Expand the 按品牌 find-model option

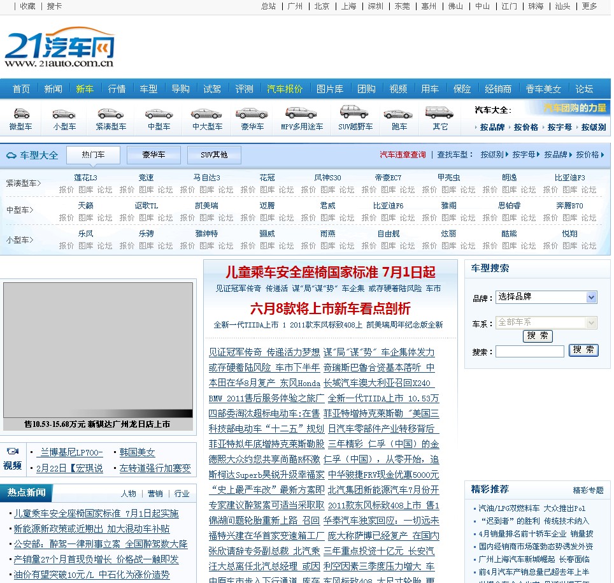pos(558,155)
